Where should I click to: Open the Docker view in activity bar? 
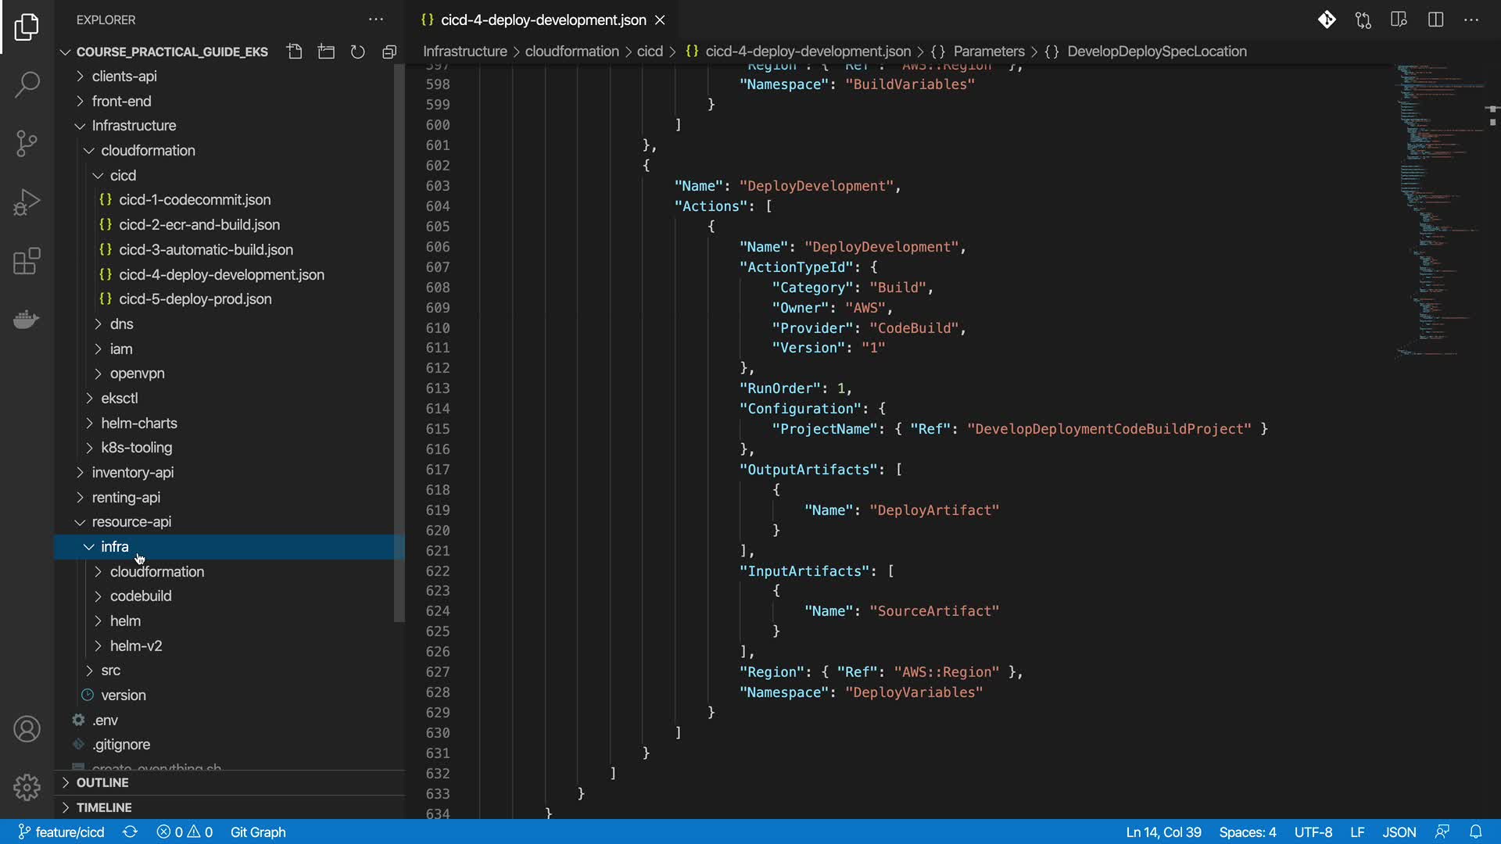click(x=27, y=320)
